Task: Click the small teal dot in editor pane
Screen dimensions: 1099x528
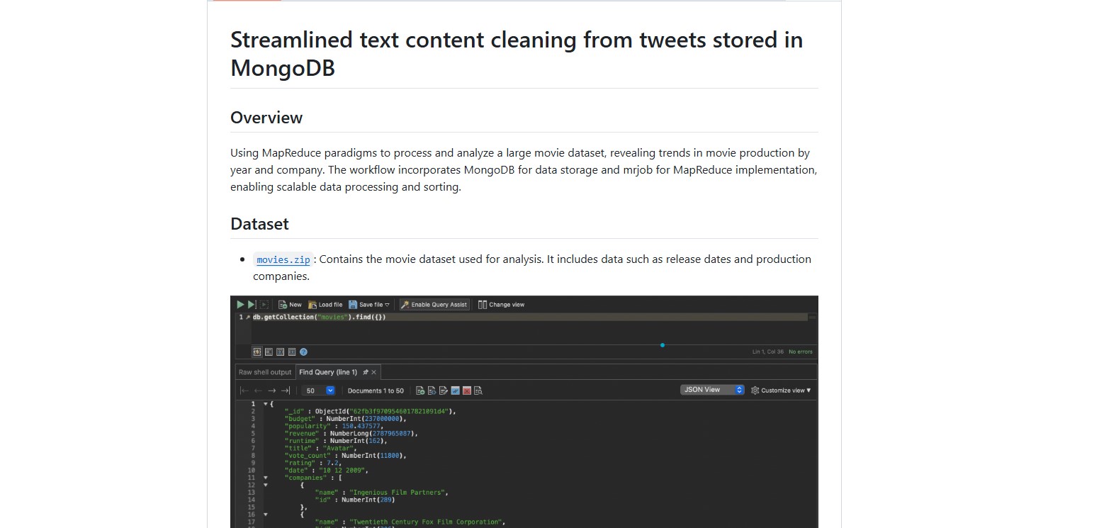Action: coord(663,345)
